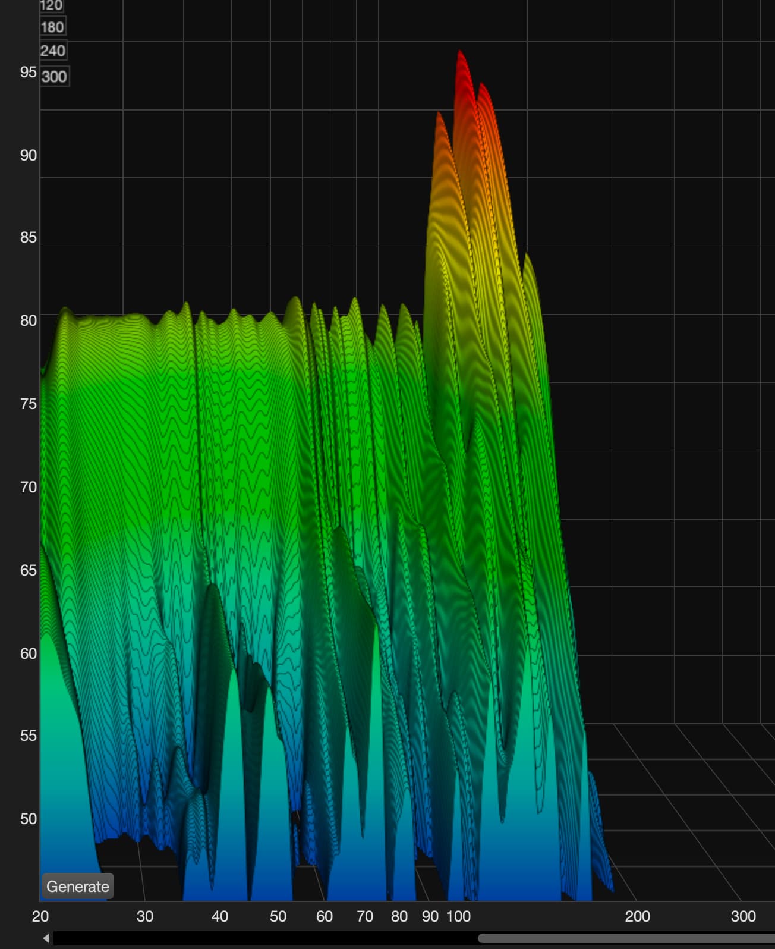Click the 50 Hz frequency axis label
This screenshot has width=775, height=949.
[278, 916]
